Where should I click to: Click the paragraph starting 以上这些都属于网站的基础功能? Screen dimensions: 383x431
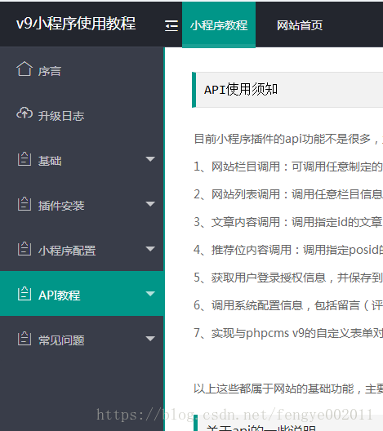click(288, 389)
